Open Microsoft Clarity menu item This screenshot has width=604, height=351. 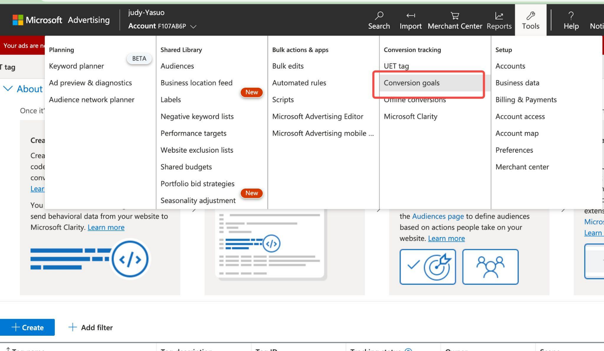(410, 116)
